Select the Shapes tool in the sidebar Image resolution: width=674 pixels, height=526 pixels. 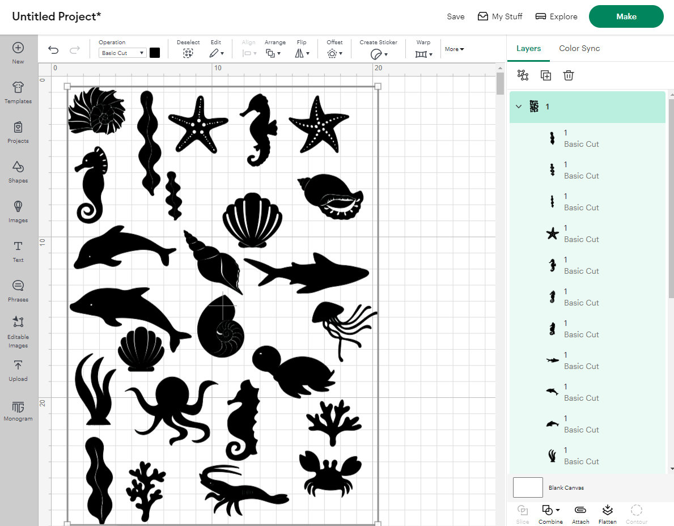(18, 172)
